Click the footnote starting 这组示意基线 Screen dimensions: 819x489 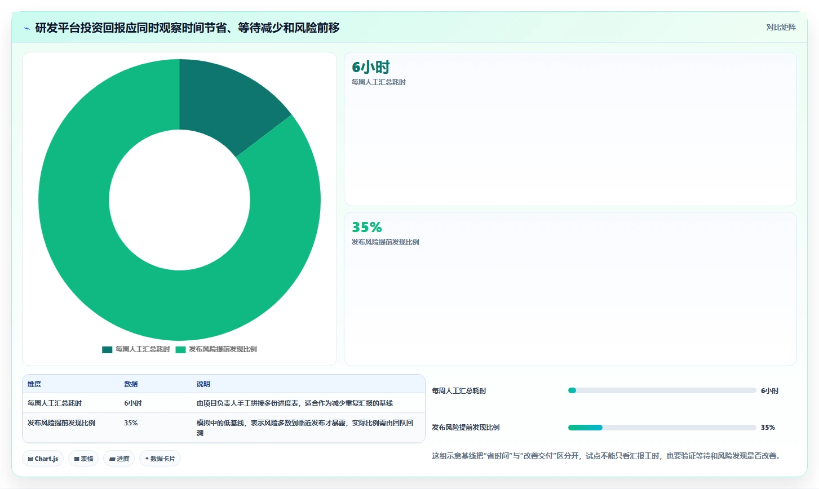pos(608,456)
